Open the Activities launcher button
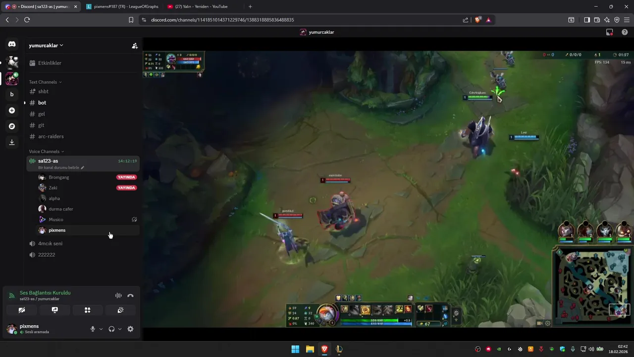 (x=88, y=310)
